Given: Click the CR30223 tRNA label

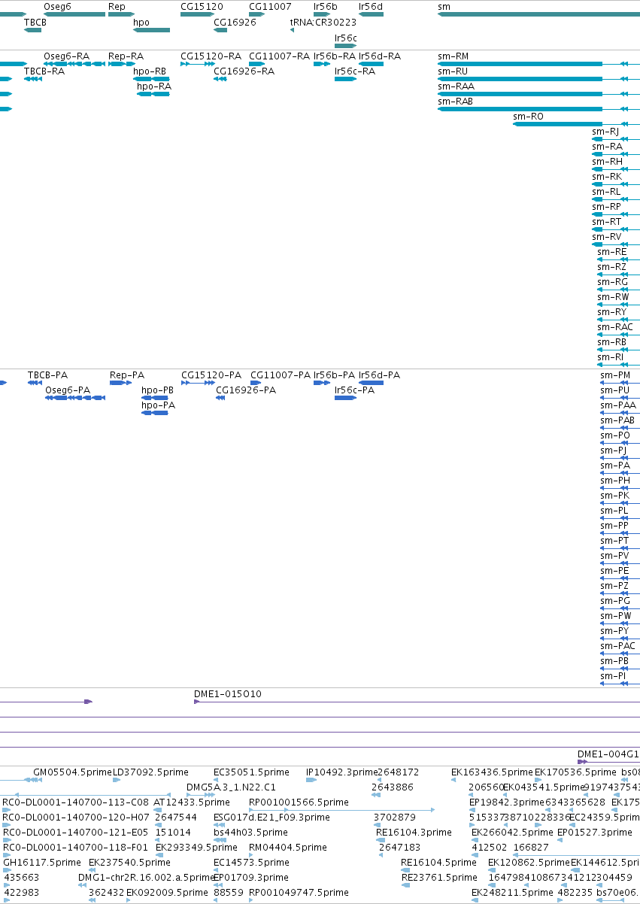Looking at the screenshot, I should click(x=335, y=23).
